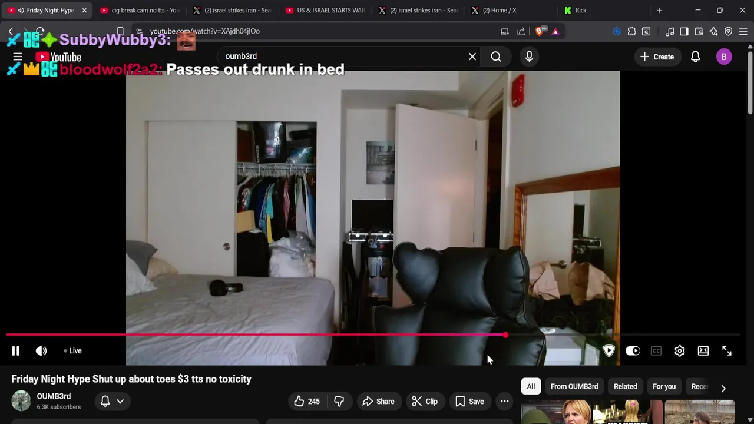Open media controls music note icon
This screenshot has height=424, width=754.
pyautogui.click(x=670, y=31)
